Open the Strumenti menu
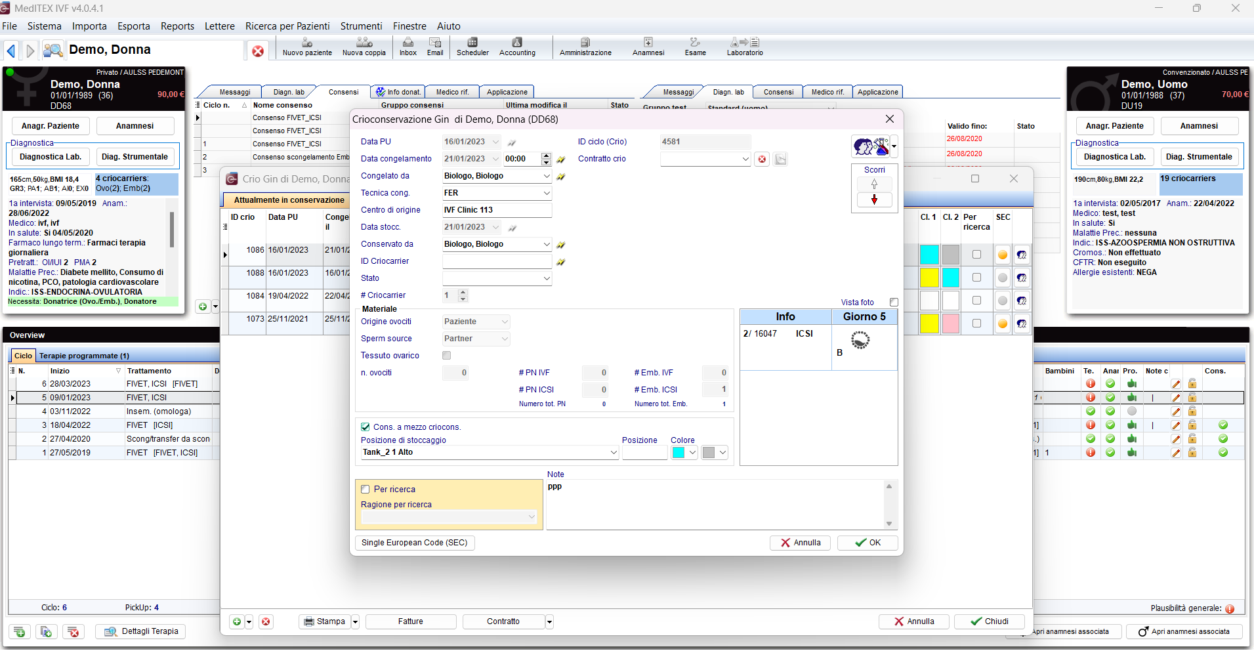 361,26
